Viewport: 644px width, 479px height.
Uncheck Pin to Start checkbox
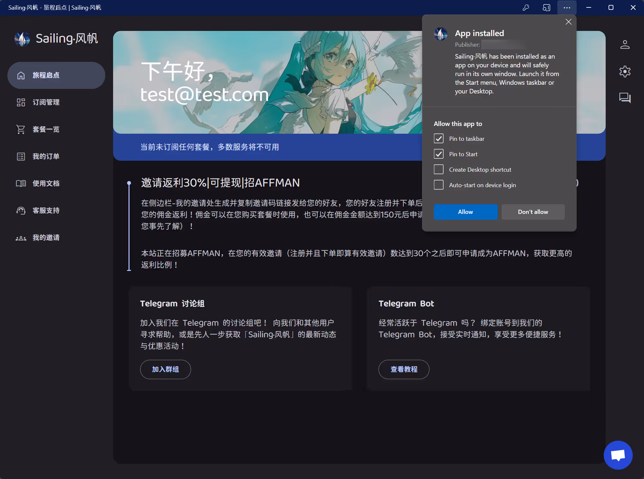439,154
